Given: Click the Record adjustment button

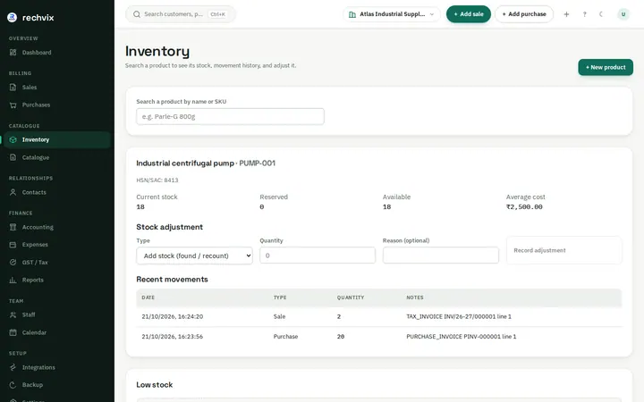Looking at the screenshot, I should [x=564, y=250].
